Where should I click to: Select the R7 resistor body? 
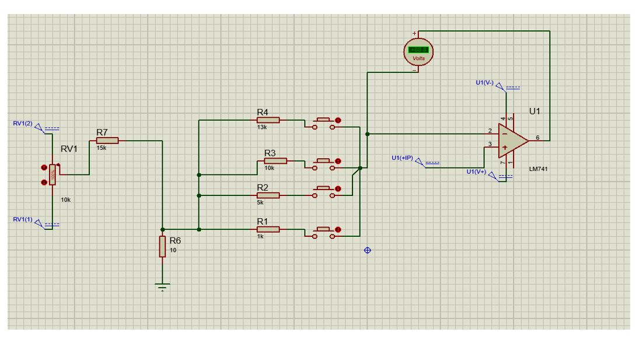click(107, 141)
